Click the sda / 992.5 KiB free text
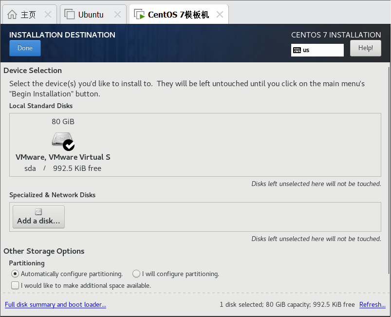 (x=63, y=168)
